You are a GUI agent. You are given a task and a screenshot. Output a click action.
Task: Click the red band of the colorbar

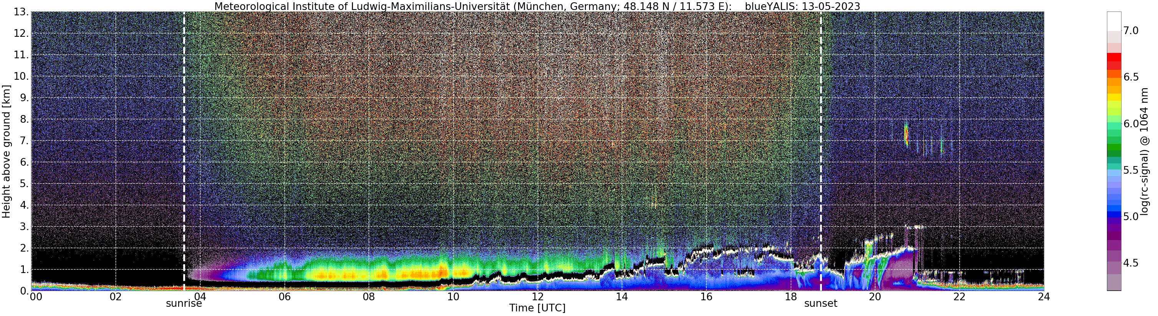click(x=1114, y=58)
